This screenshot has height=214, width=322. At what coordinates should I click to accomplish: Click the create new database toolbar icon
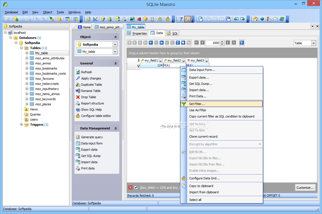pyautogui.click(x=16, y=19)
